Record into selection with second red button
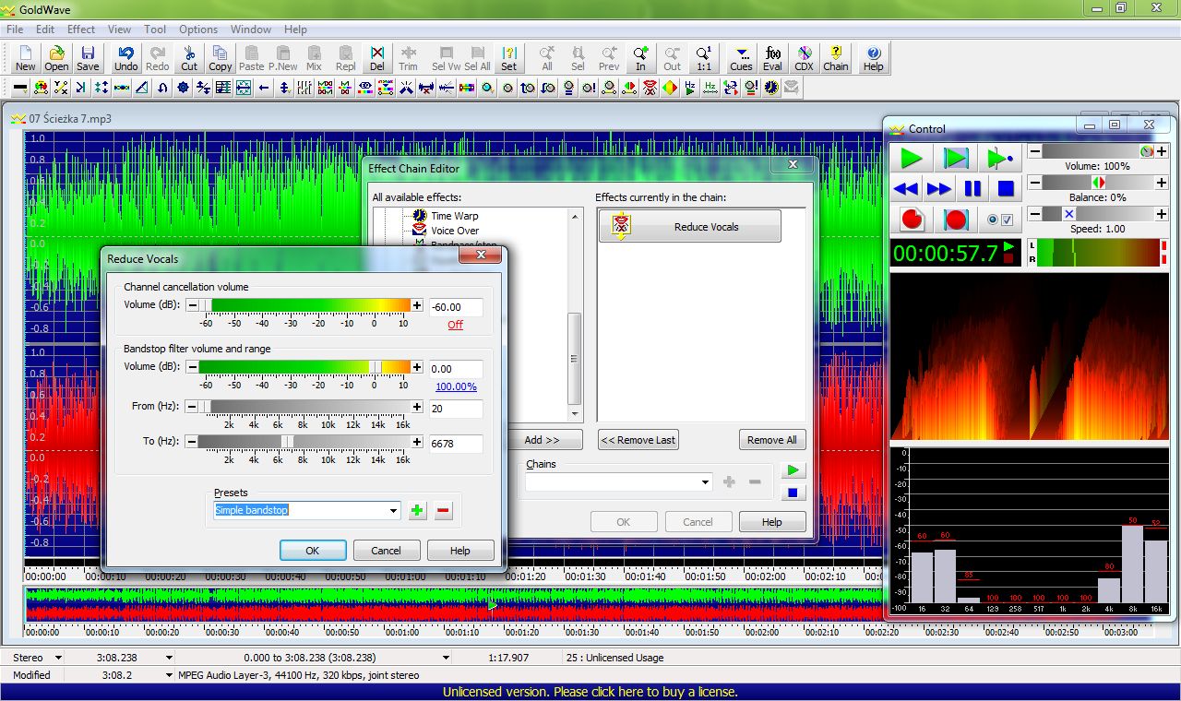The width and height of the screenshot is (1181, 701). pos(956,220)
